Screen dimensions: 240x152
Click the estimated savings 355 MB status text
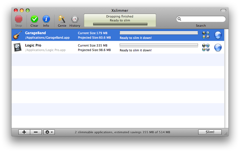[123, 132]
